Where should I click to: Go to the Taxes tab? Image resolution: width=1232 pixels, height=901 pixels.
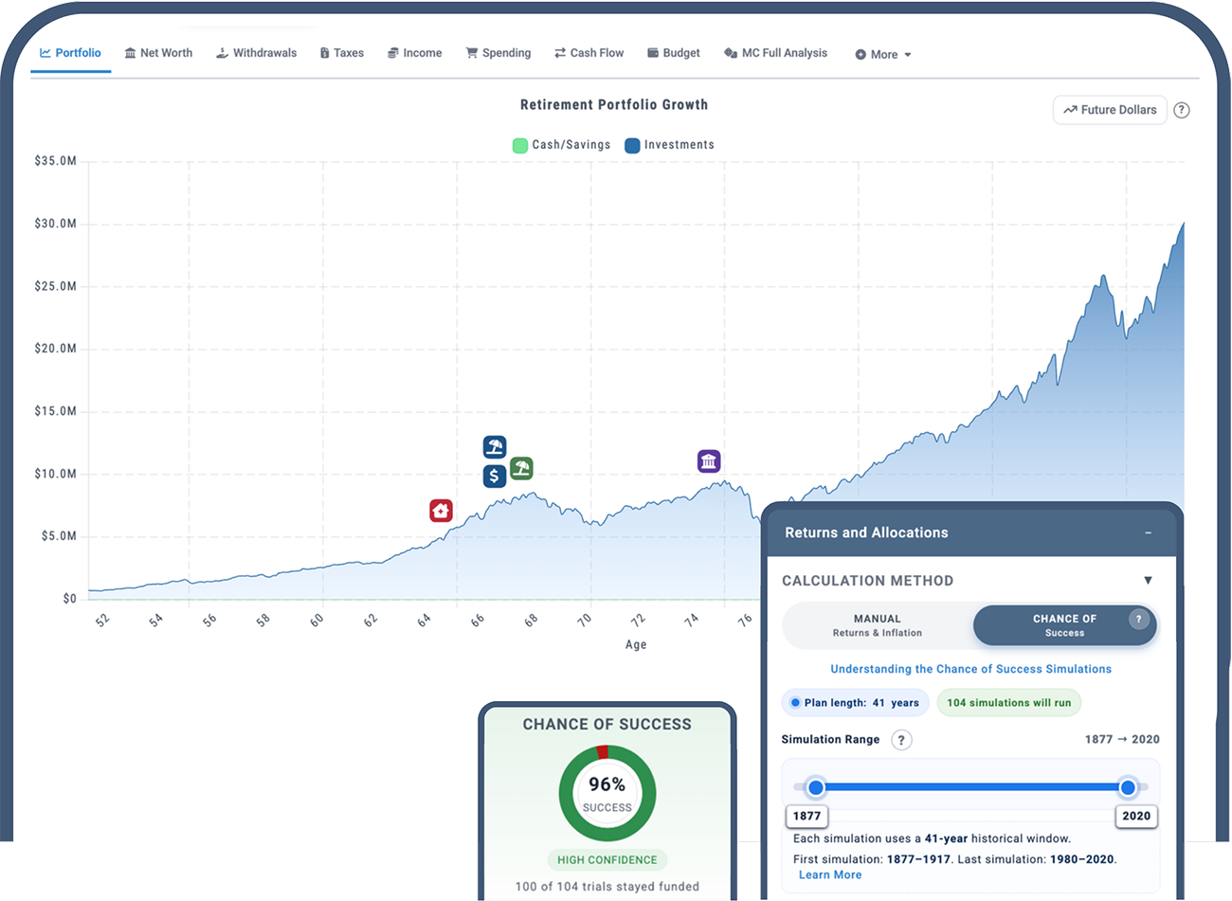(341, 53)
